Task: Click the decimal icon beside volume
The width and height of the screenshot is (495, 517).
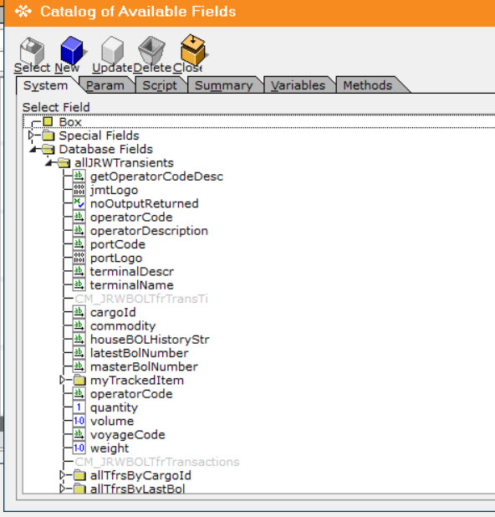Action: (79, 421)
